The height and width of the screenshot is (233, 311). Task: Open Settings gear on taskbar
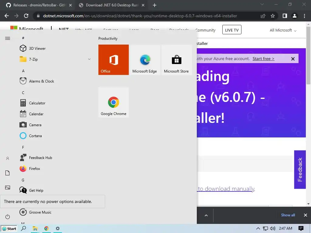[58, 228]
